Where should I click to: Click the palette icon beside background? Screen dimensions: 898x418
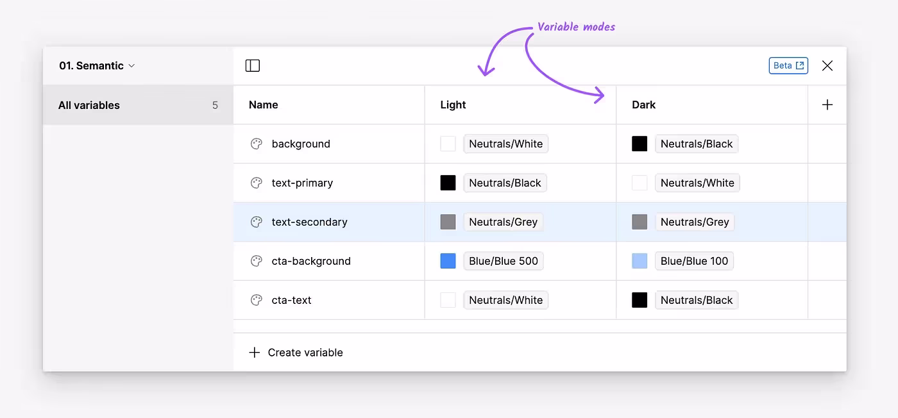[257, 144]
